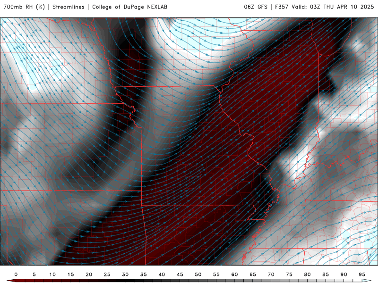Viewport: 378px width, 283px height.
Task: Click the "Valid: 03Z THU APR 10 2025" text
Action: pos(333,7)
